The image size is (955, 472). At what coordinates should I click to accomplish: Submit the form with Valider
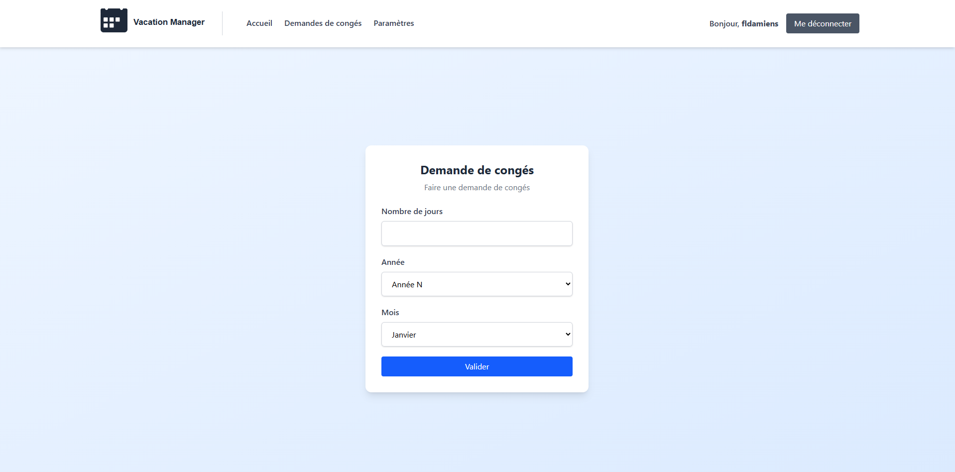pos(477,366)
